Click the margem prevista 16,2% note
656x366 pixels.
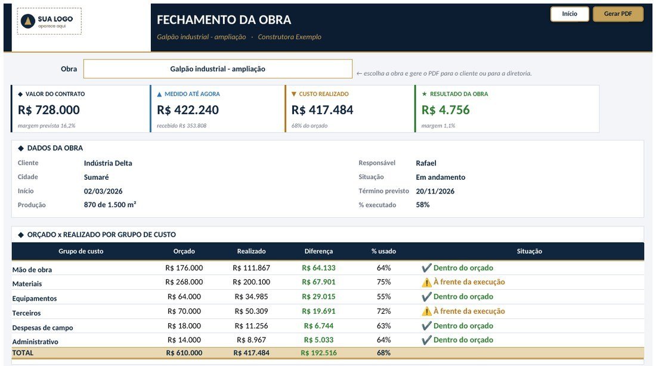[47, 126]
